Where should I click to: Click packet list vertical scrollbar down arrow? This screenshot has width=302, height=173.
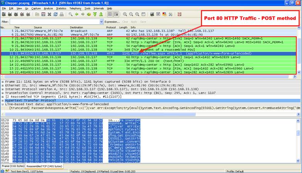299,72
